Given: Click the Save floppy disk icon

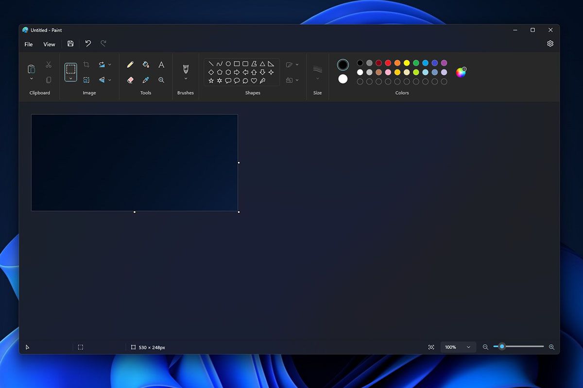Looking at the screenshot, I should pos(70,44).
